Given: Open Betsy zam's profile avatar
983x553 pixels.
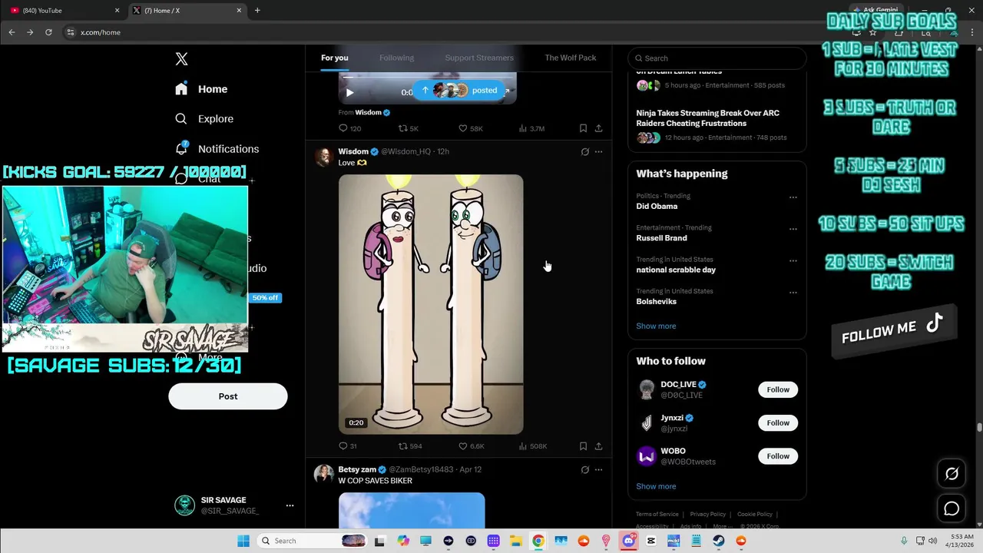Looking at the screenshot, I should (324, 475).
